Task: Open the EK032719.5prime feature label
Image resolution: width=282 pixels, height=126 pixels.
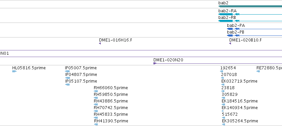Action: point(239,81)
